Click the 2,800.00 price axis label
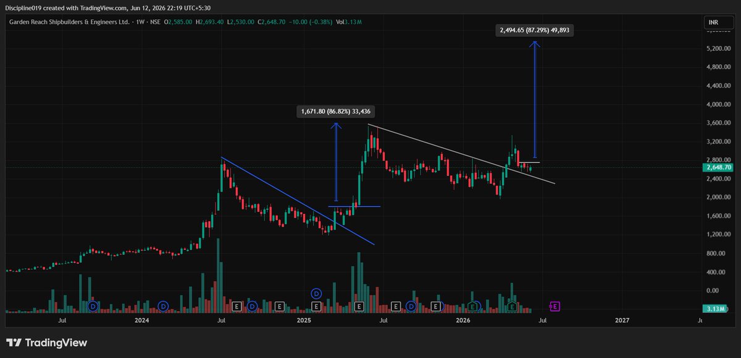 point(719,160)
